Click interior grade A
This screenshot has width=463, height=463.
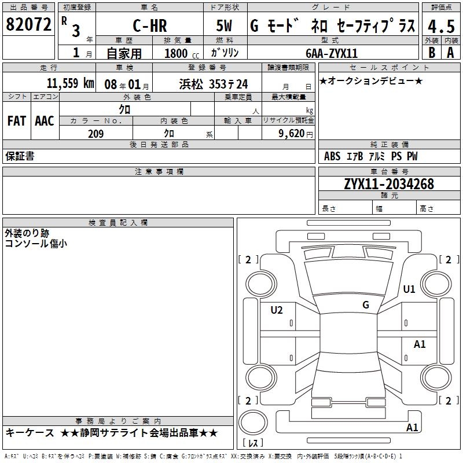(x=450, y=53)
